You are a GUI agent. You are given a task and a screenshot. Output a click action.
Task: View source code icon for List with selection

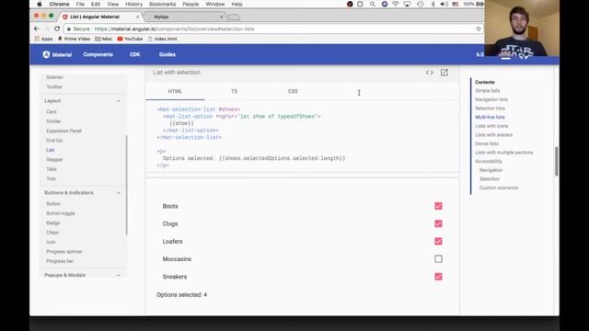point(430,73)
